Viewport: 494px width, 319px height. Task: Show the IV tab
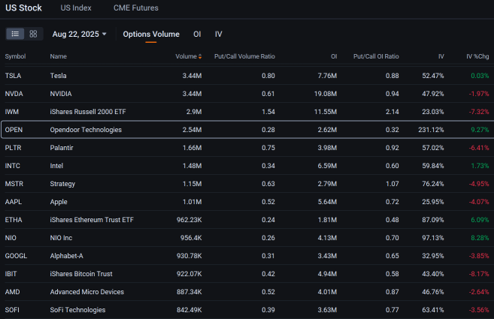click(218, 35)
